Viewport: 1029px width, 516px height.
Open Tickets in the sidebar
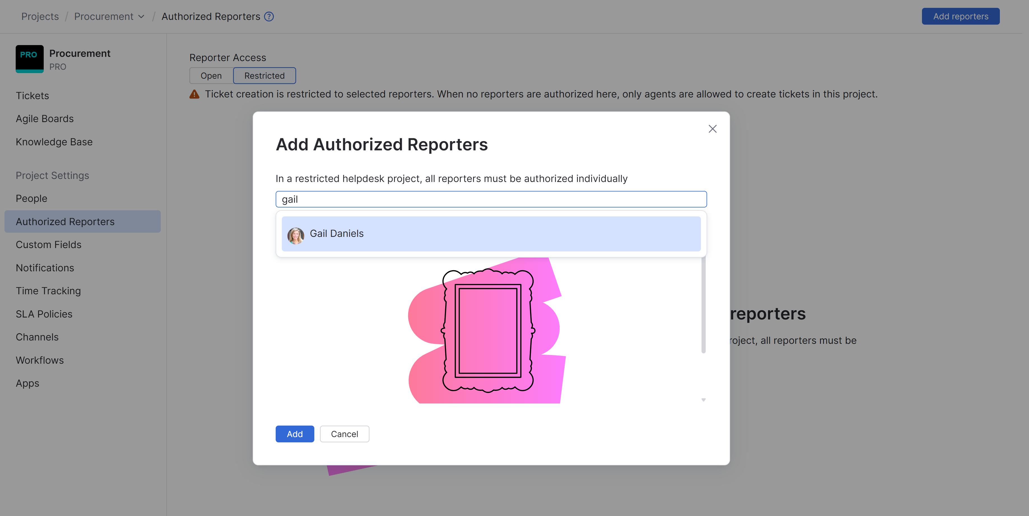(32, 96)
